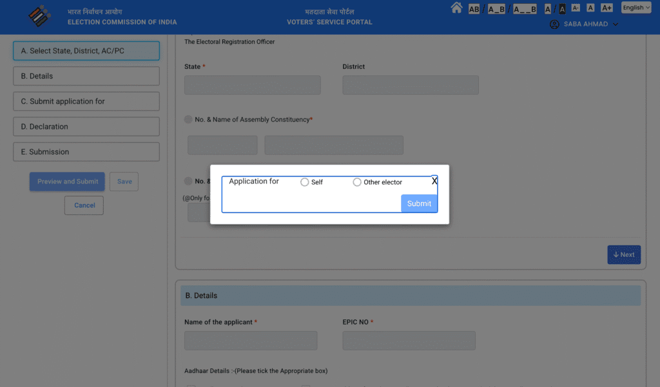Image resolution: width=660 pixels, height=387 pixels.
Task: Go to D. Declaration step
Action: point(86,127)
